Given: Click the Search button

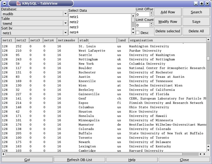Looking at the screenshot, I should (x=196, y=12).
